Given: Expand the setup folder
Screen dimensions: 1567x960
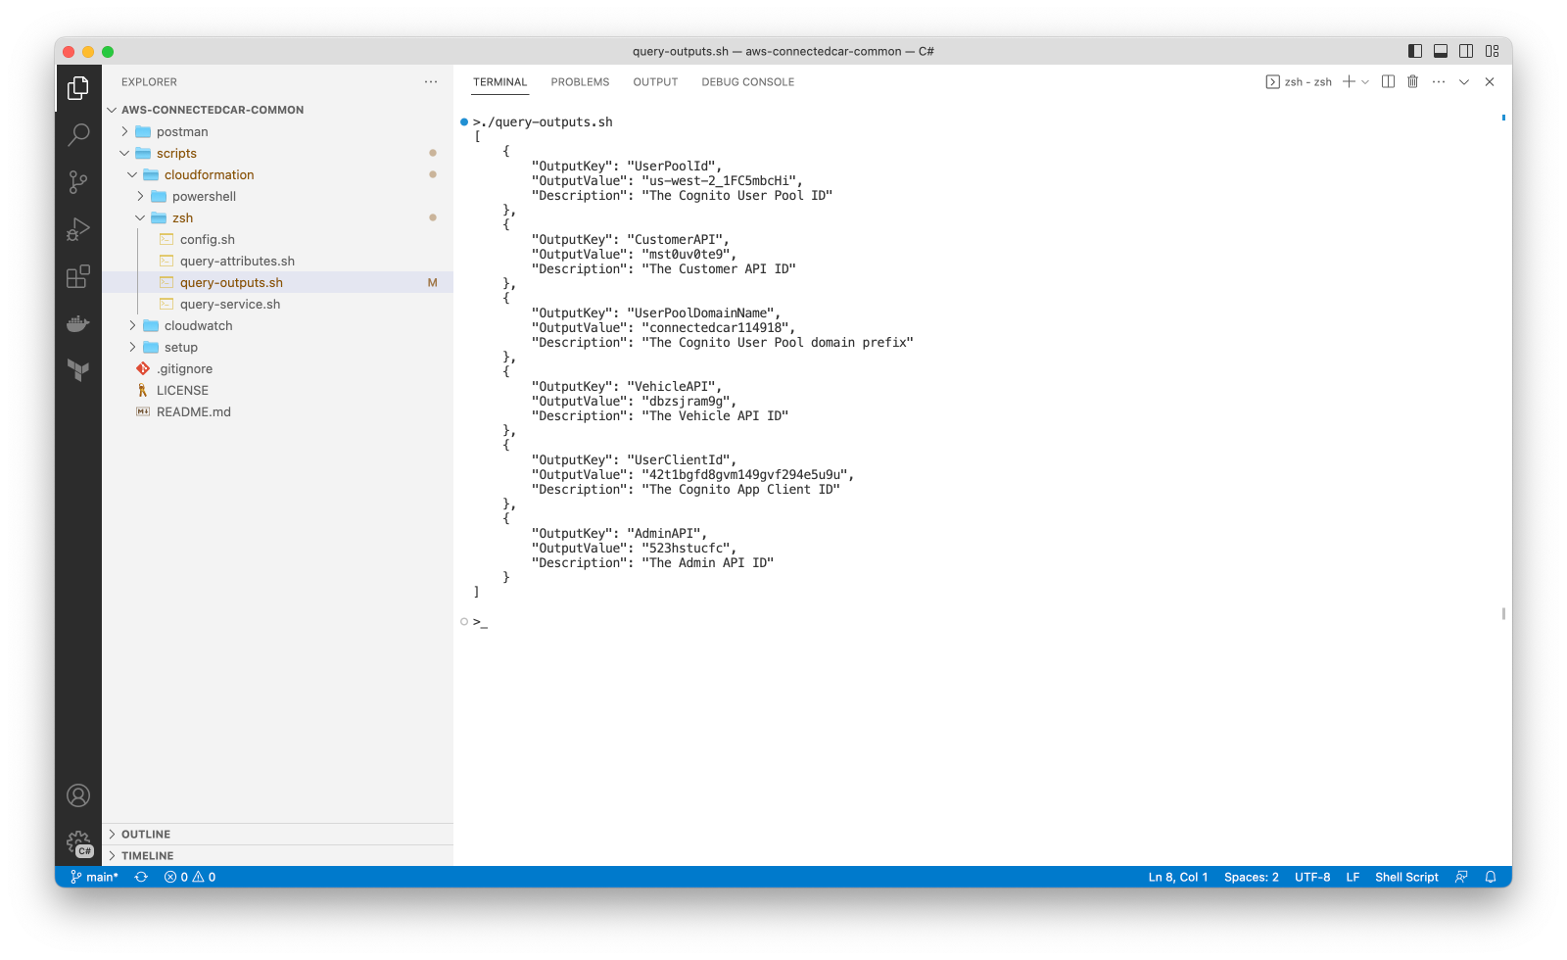Looking at the screenshot, I should 278,347.
